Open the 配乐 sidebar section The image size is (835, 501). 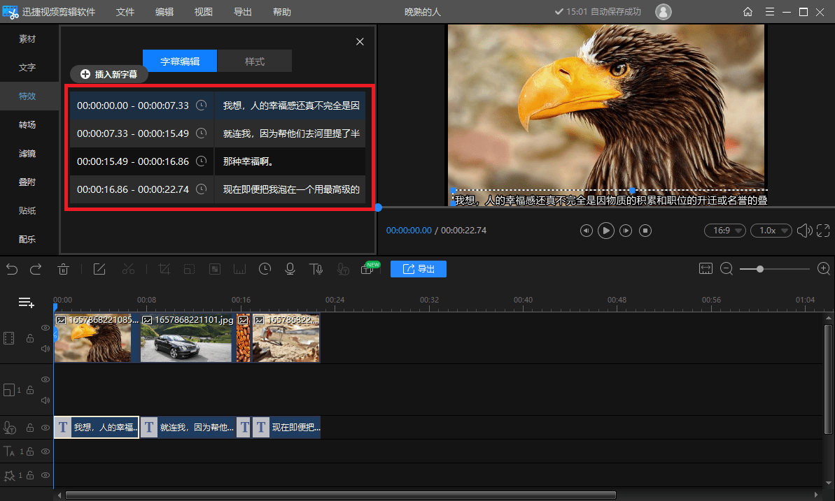pos(27,240)
